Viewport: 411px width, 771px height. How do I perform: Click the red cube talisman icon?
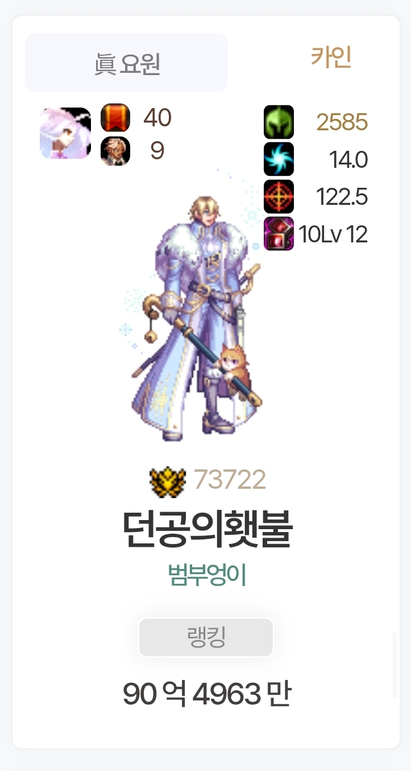coord(279,233)
